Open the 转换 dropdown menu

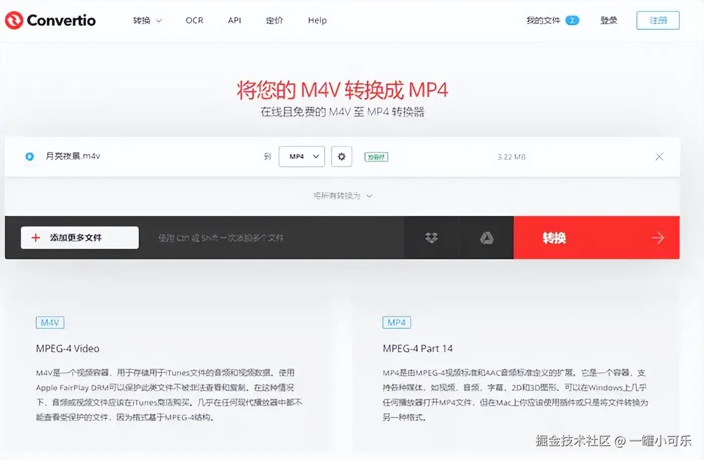point(147,21)
